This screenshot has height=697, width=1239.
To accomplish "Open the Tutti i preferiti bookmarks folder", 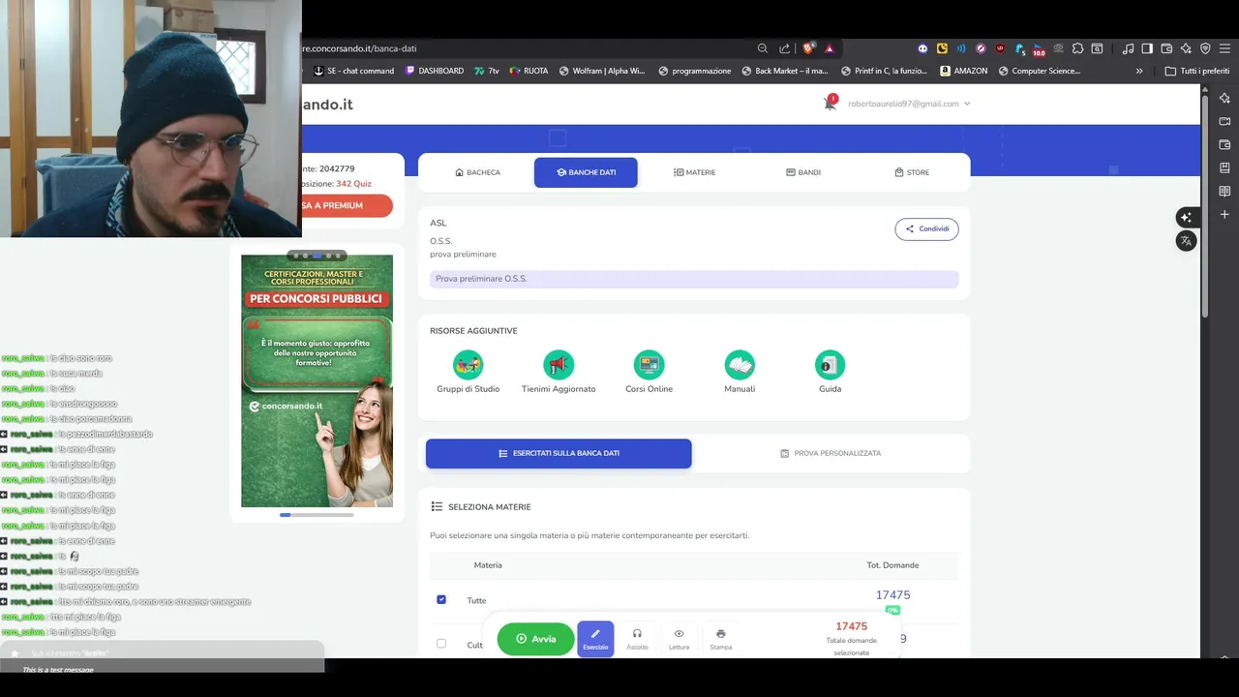I will pyautogui.click(x=1197, y=71).
